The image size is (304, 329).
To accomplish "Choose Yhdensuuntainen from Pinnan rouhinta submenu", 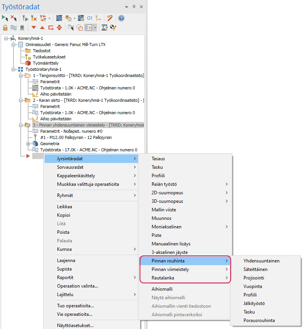I will pyautogui.click(x=261, y=261).
